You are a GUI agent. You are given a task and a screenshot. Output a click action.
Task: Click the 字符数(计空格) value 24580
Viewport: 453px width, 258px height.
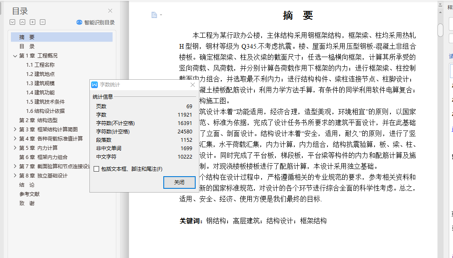coord(185,132)
